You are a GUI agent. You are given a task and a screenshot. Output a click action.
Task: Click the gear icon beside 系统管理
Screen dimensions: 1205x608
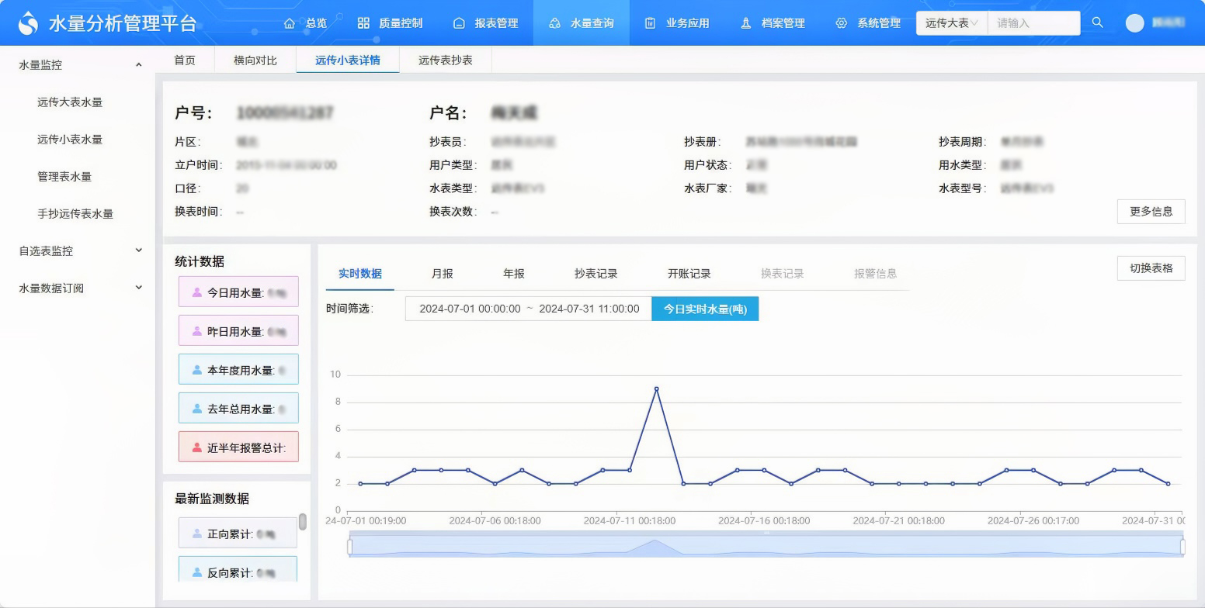841,23
